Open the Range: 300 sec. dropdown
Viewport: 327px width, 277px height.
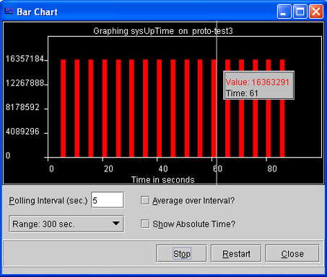click(x=66, y=224)
